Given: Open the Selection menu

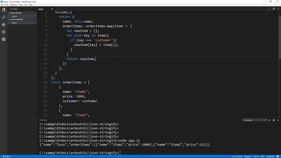Looking at the screenshot, I should (x=14, y=5).
